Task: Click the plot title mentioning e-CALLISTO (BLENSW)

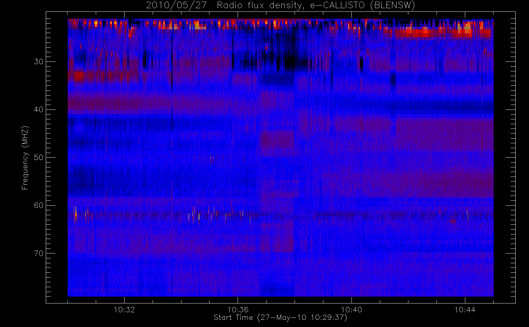Action: (x=281, y=6)
